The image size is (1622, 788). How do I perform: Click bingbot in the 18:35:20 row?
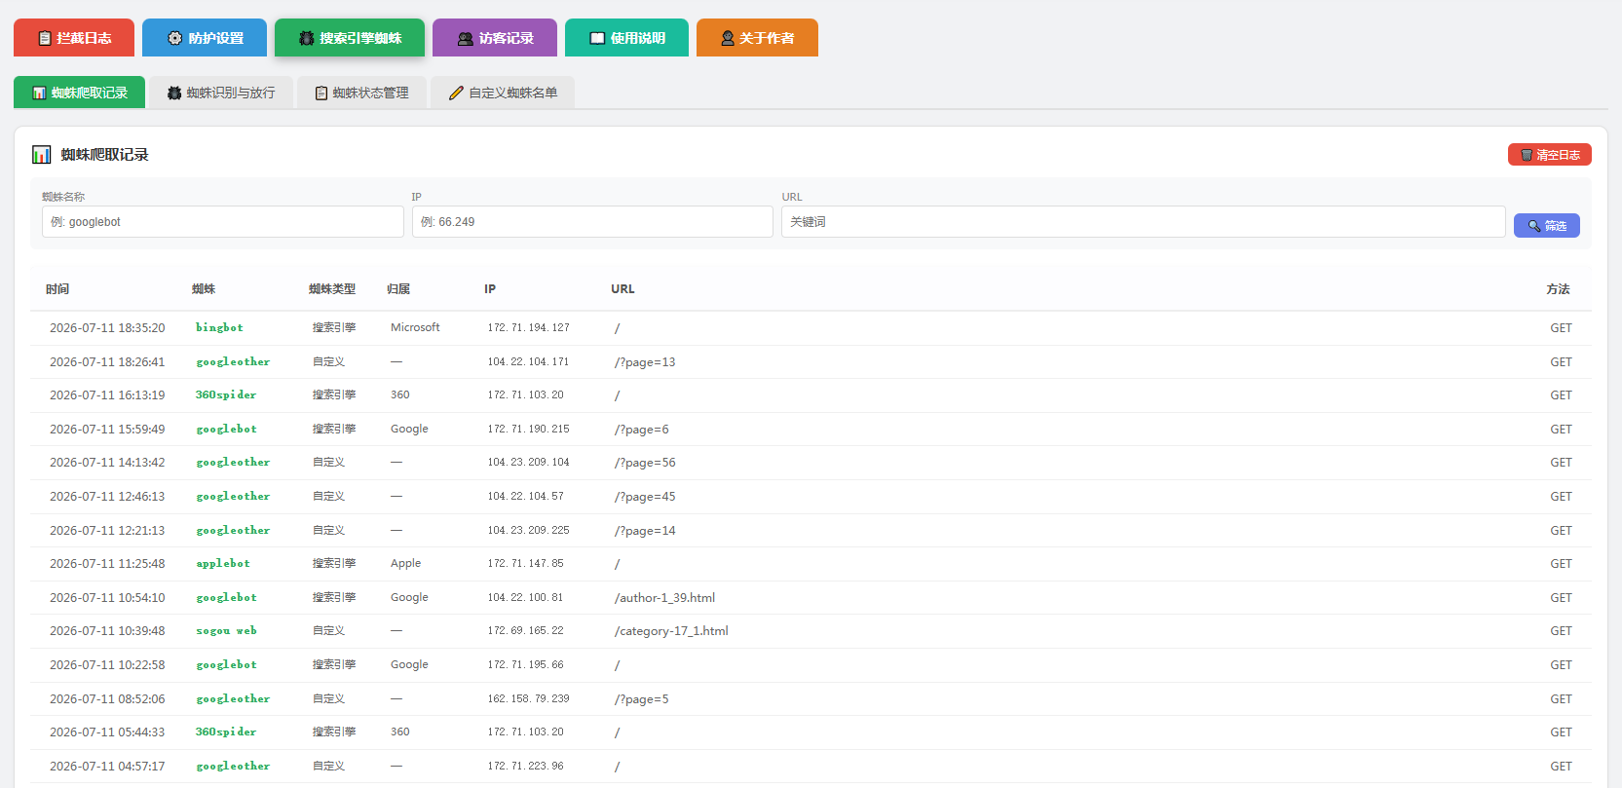(219, 327)
